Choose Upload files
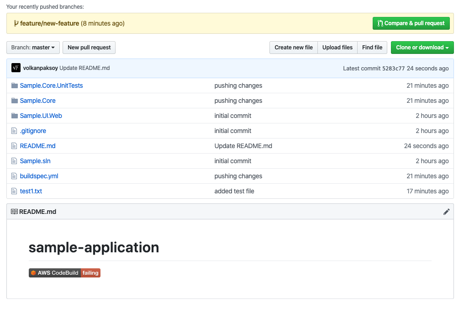This screenshot has height=309, width=464. (x=337, y=48)
